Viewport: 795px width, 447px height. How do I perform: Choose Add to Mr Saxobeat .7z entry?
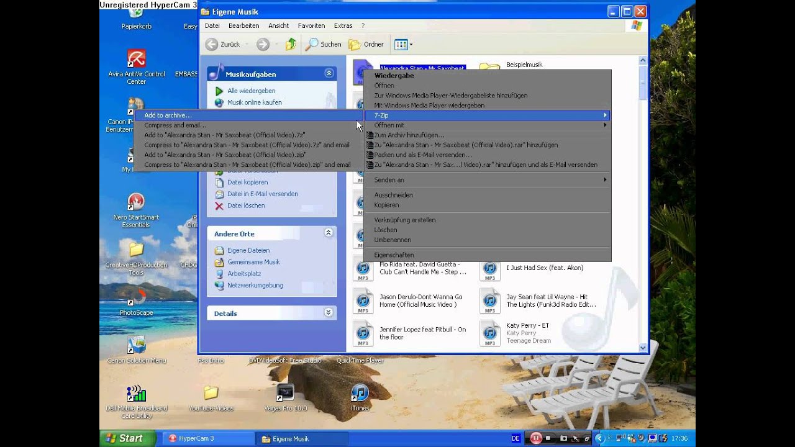[248, 135]
